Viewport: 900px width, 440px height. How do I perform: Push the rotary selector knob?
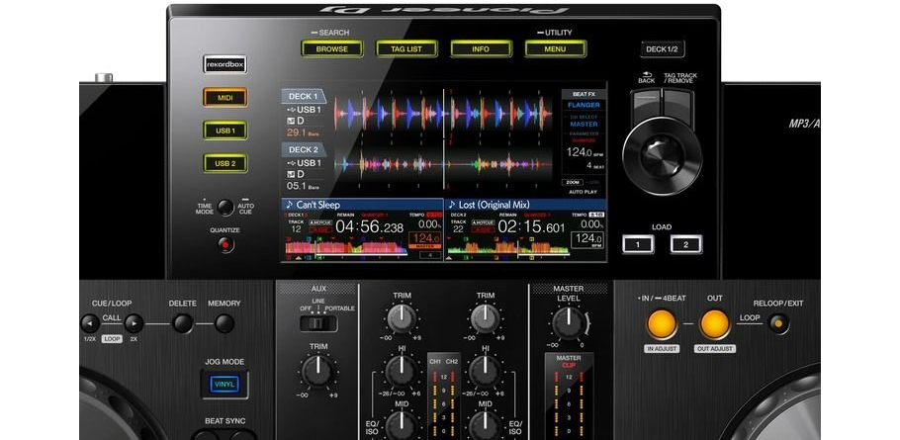pyautogui.click(x=662, y=154)
